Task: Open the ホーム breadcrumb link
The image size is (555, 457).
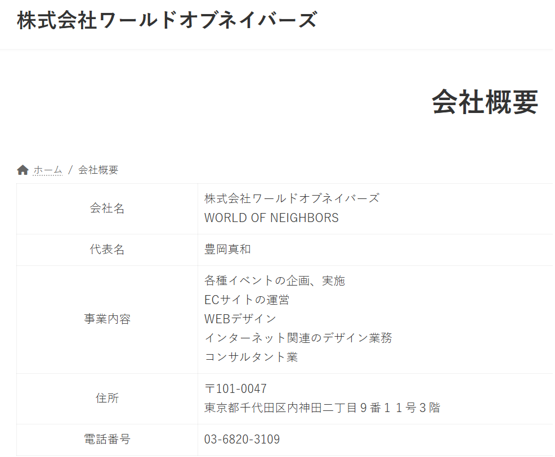Action: tap(48, 170)
